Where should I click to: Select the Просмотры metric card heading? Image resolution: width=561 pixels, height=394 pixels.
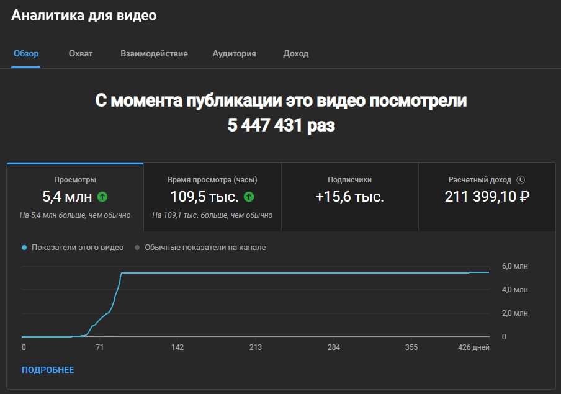pos(75,180)
